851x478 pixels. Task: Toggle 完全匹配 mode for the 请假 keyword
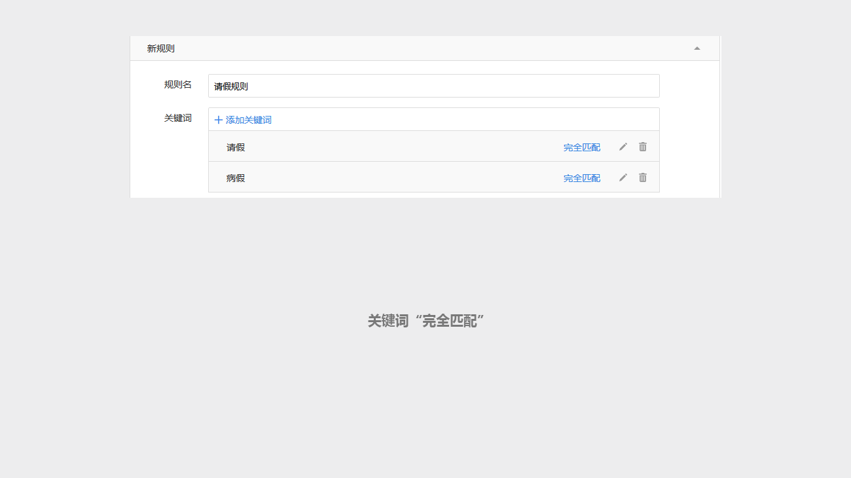point(581,147)
